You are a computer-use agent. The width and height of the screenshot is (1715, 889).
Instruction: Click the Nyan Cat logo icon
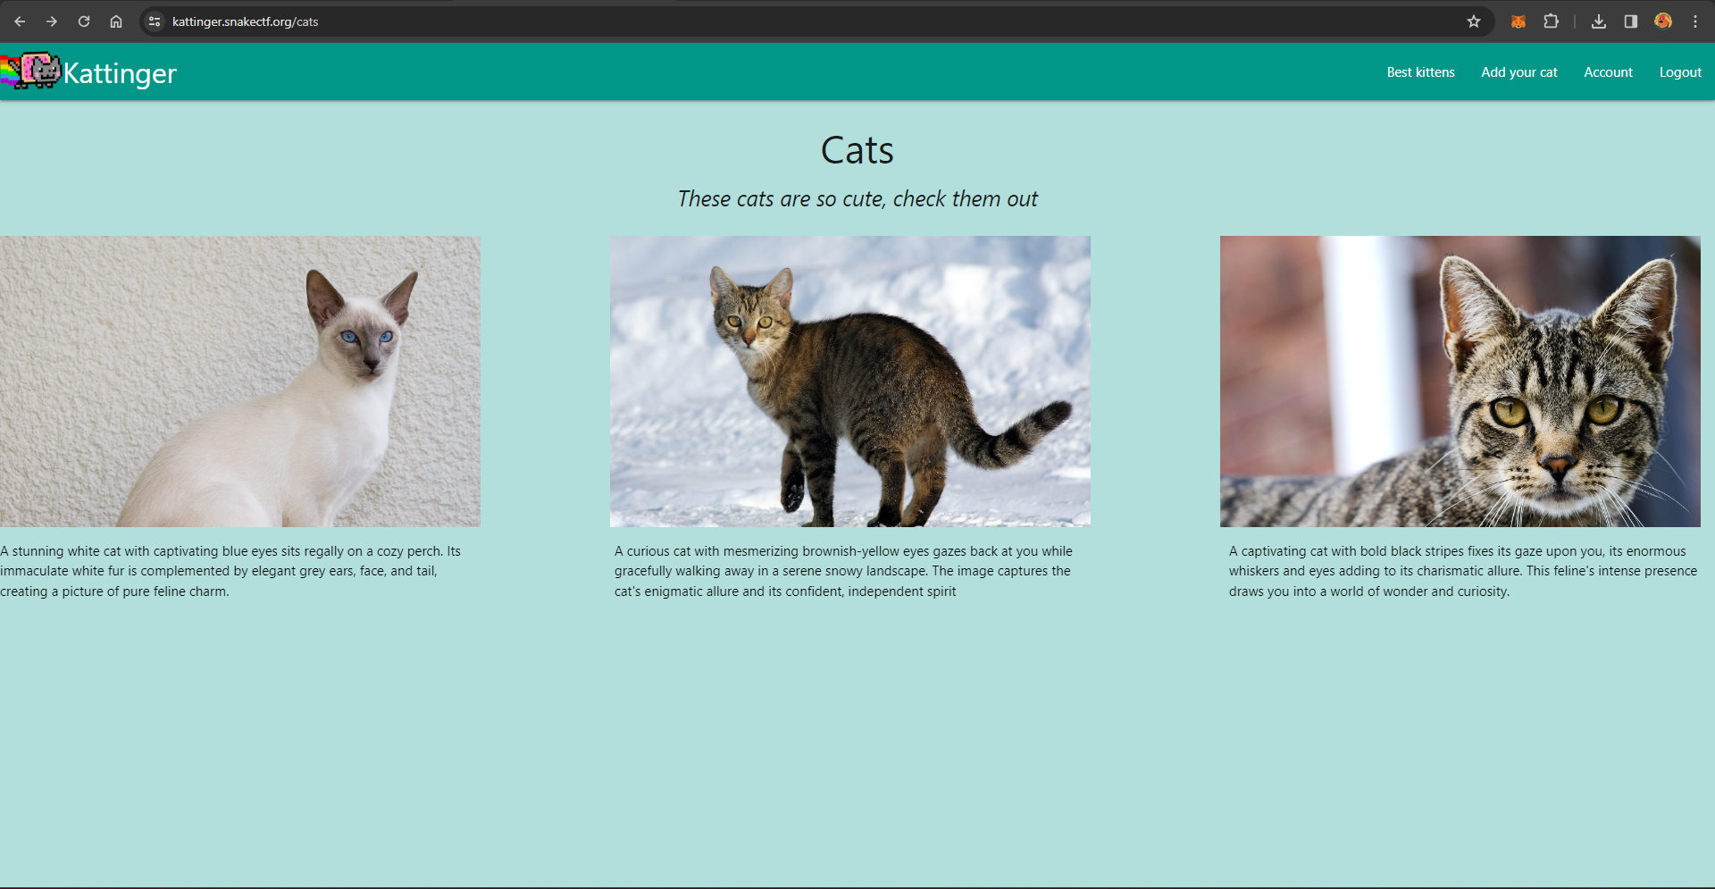pyautogui.click(x=31, y=71)
